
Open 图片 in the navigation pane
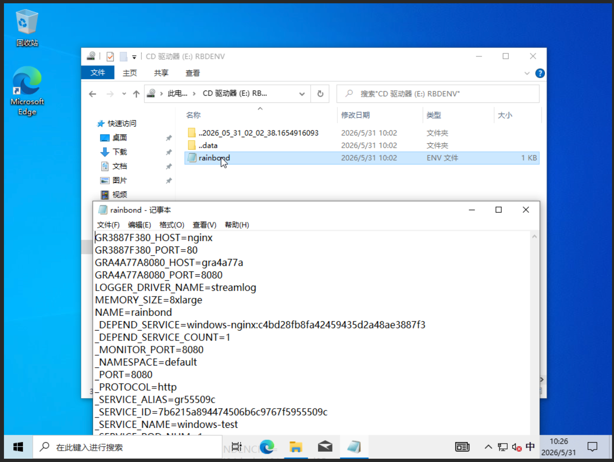(x=119, y=181)
